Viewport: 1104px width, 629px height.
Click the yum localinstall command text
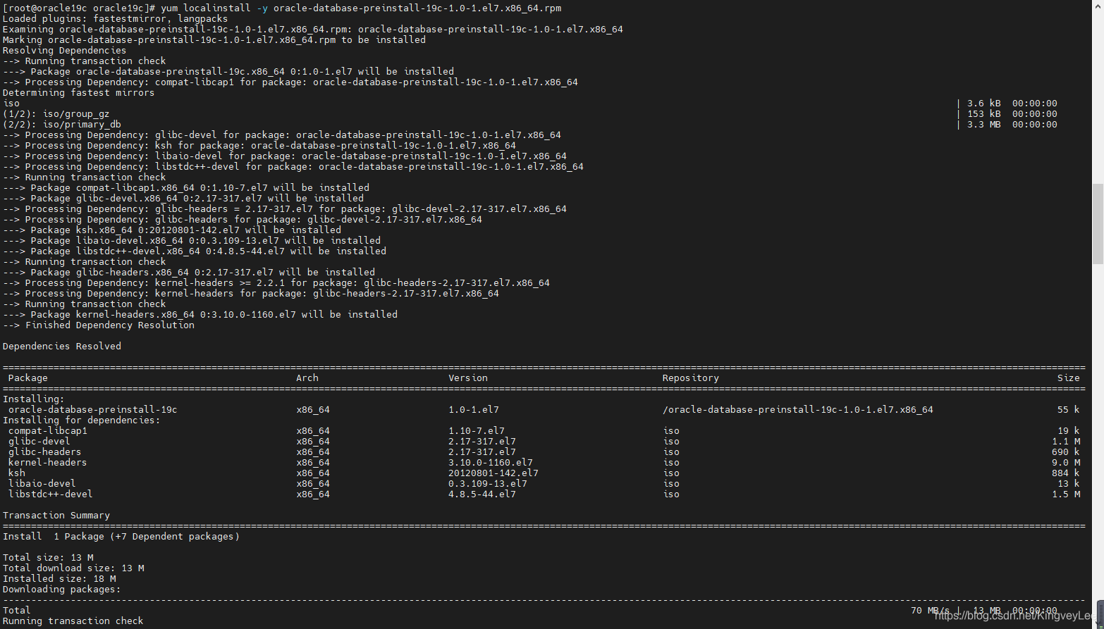click(361, 8)
